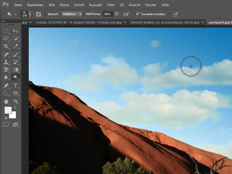Screen dimensions: 232x174
Task: Collapse the toolbox with double arrows
Action: [3, 21]
